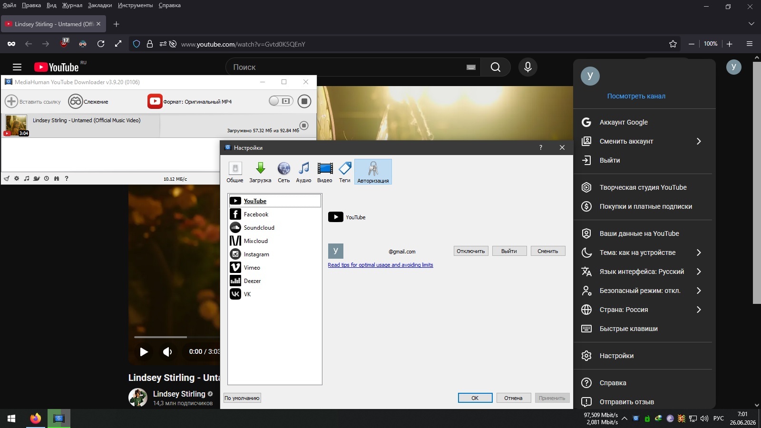Viewport: 761px width, 428px height.
Task: Show hidden tray icons chevron in taskbar
Action: click(624, 418)
